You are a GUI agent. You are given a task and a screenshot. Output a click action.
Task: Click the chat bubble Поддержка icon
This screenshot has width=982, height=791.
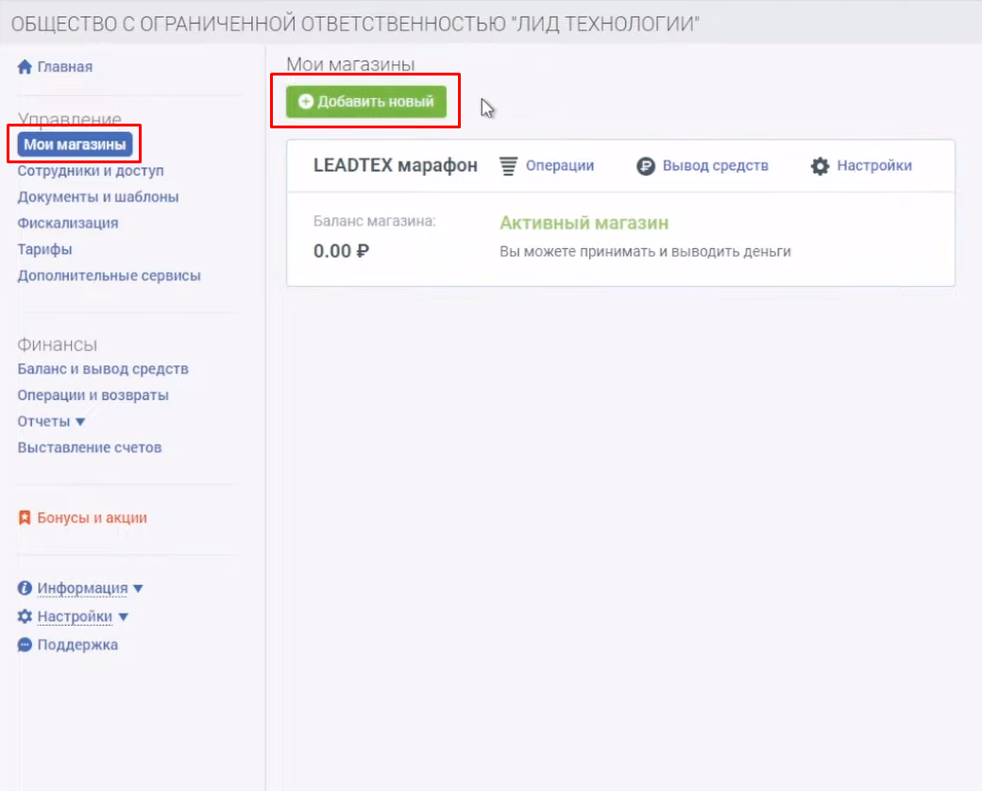[25, 646]
